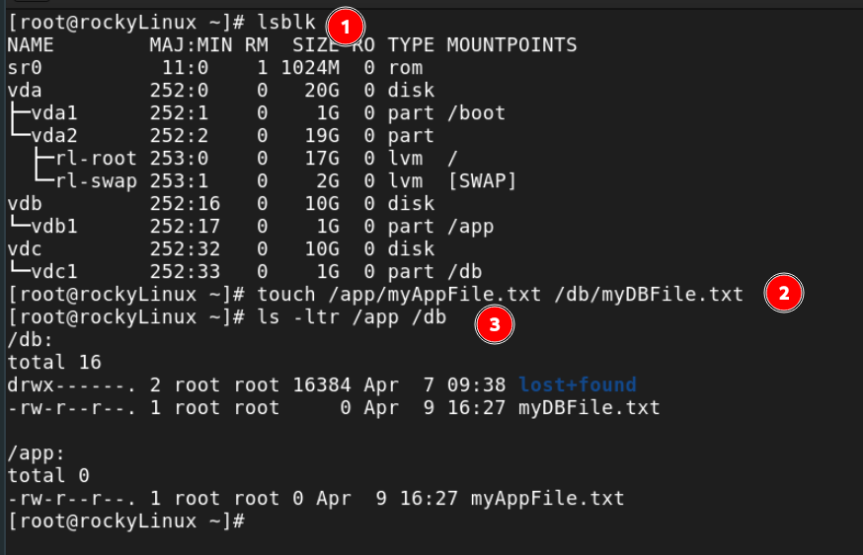Click the empty prompt on the last line
The image size is (863, 555).
point(257,520)
